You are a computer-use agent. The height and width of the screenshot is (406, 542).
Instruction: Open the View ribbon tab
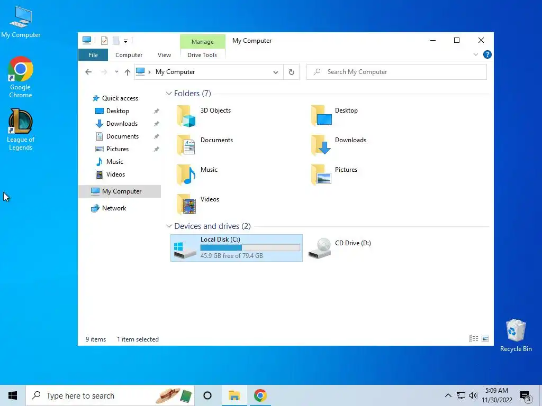click(164, 55)
